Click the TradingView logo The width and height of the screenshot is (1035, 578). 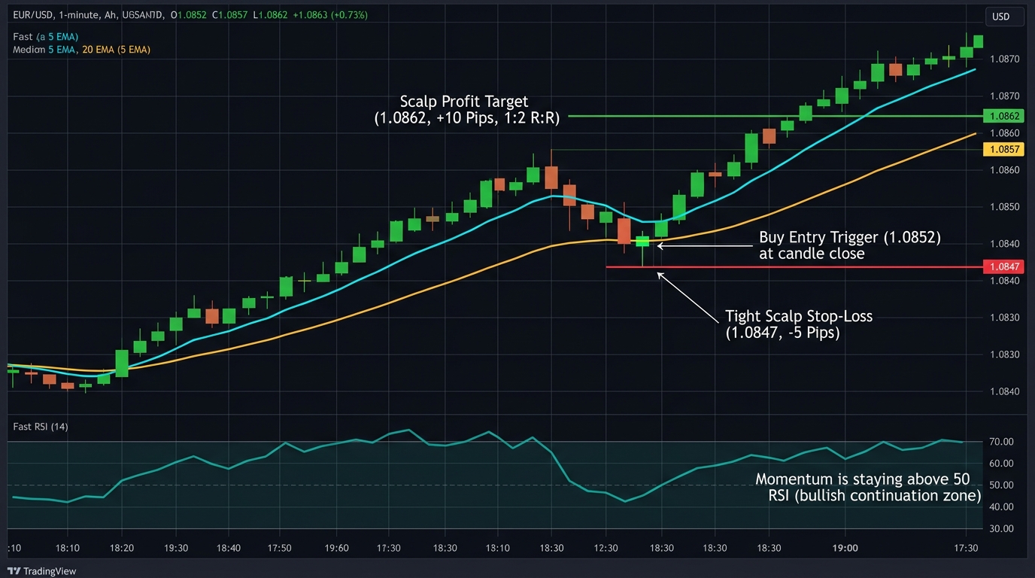[41, 571]
